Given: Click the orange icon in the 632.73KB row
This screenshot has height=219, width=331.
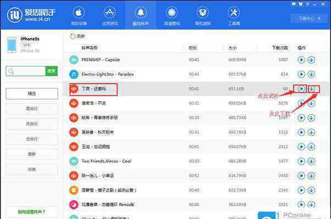Looking at the screenshot, I should pyautogui.click(x=74, y=190).
